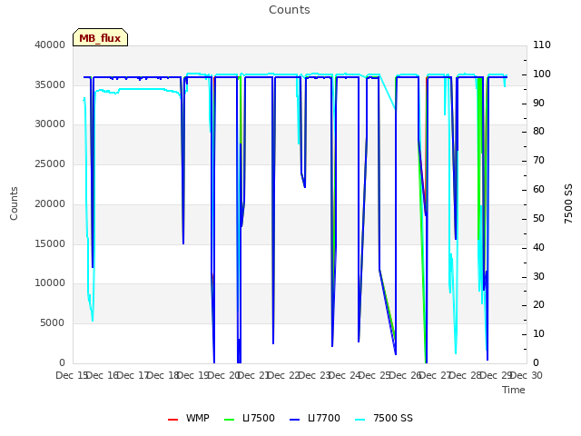Click the 60 right axis tick label
This screenshot has height=436, width=581.
tap(538, 190)
